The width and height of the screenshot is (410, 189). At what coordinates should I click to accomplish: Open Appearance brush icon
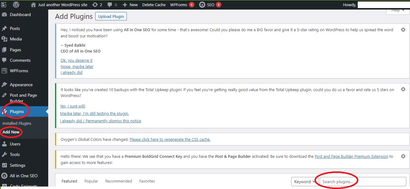click(4, 85)
